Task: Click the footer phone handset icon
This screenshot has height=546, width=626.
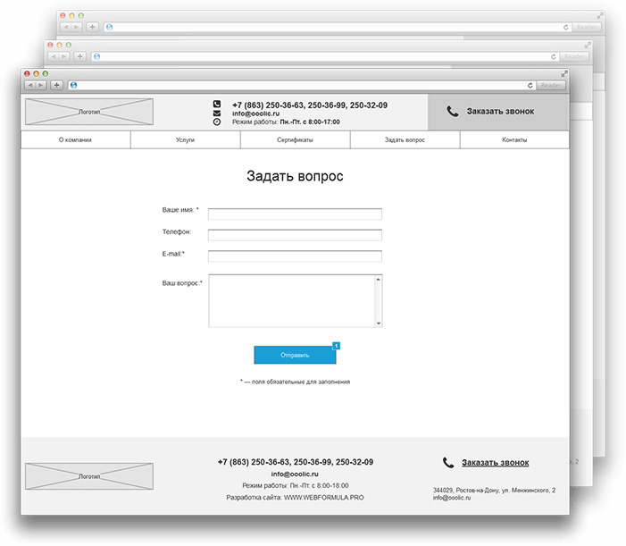Action: point(448,463)
